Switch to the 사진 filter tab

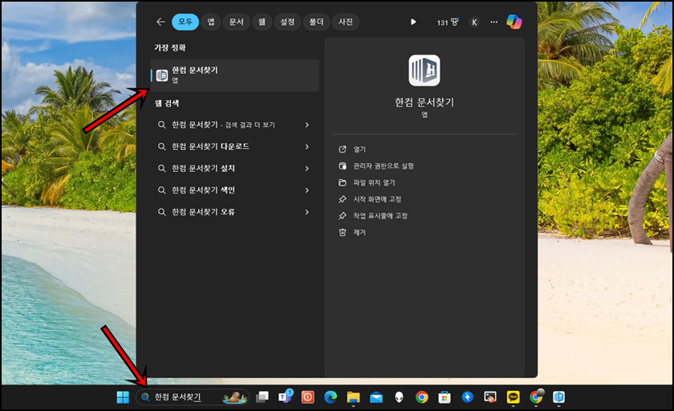[x=346, y=22]
